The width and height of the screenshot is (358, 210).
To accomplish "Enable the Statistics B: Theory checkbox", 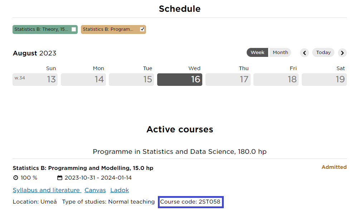I will click(x=73, y=29).
